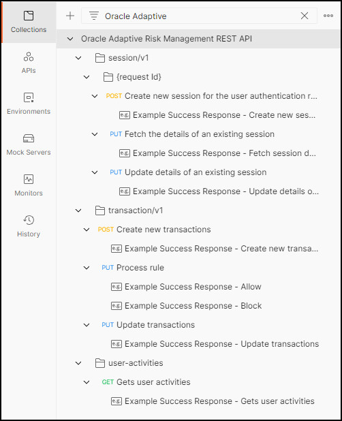
Task: Open the History sidebar tab
Action: coord(29,226)
